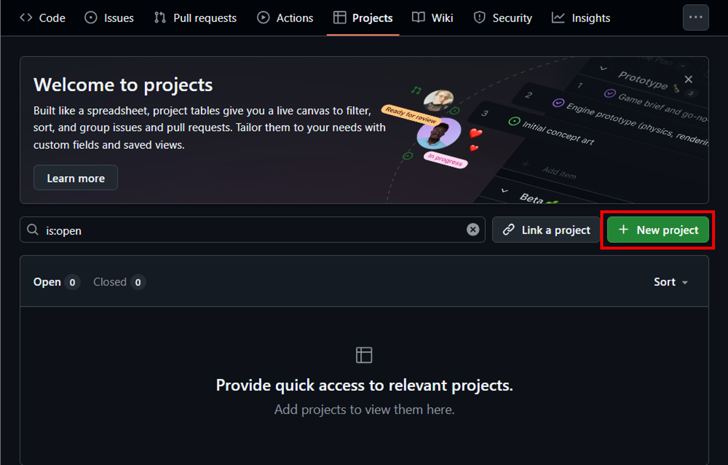The width and height of the screenshot is (728, 465).
Task: Open the three-dot overflow menu
Action: pyautogui.click(x=695, y=17)
